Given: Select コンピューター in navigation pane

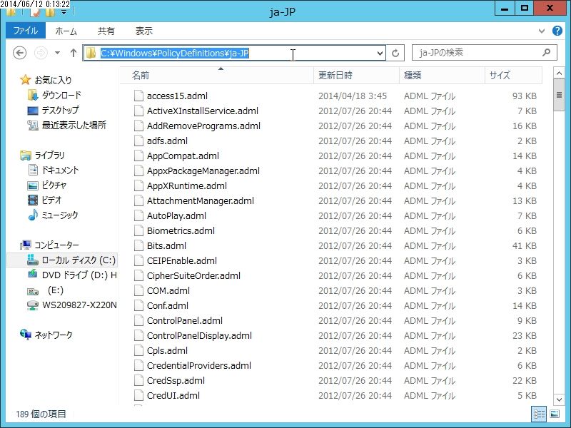Looking at the screenshot, I should [56, 245].
